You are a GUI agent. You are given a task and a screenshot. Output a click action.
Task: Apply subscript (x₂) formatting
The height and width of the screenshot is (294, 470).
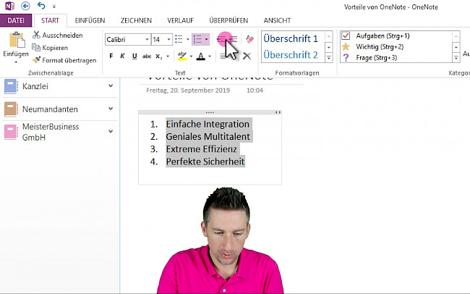(x=159, y=56)
